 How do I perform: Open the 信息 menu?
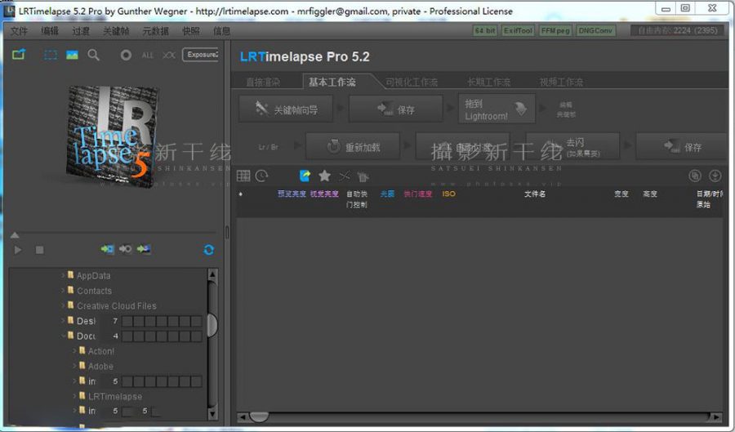[221, 31]
